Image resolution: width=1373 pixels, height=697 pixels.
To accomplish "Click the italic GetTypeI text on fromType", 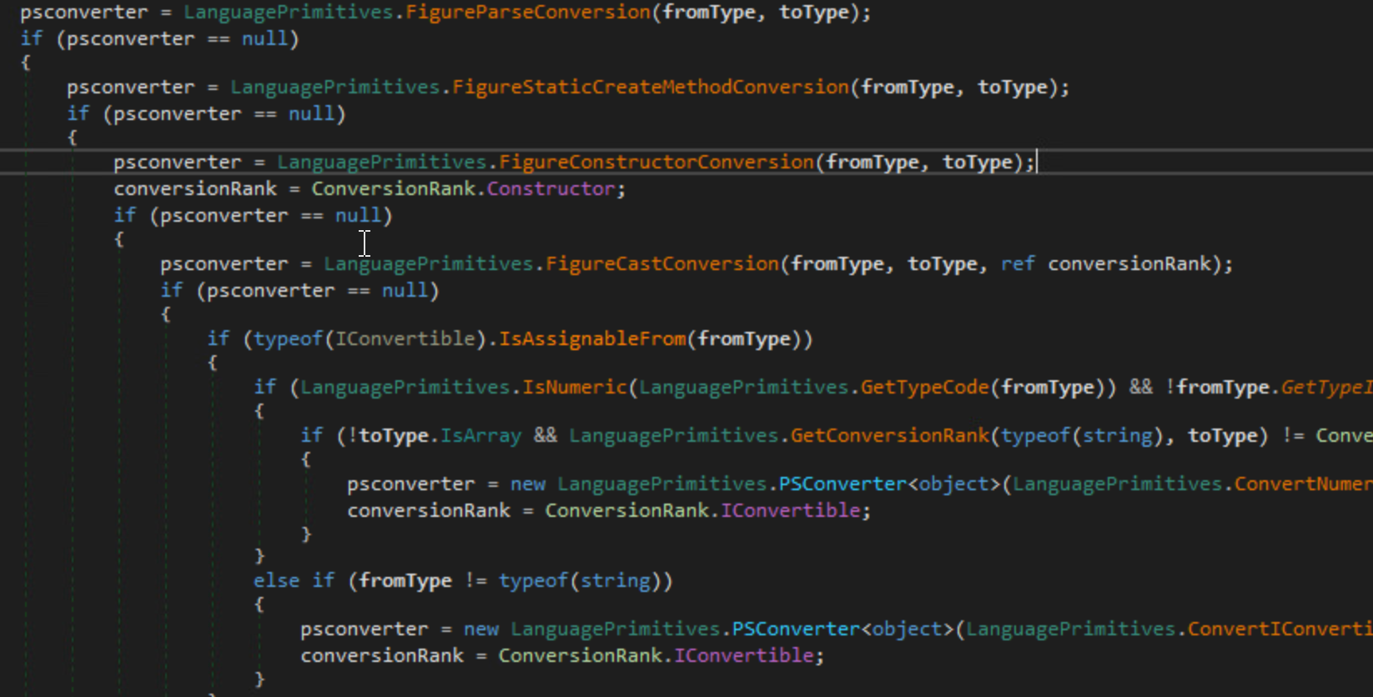I will [1325, 387].
